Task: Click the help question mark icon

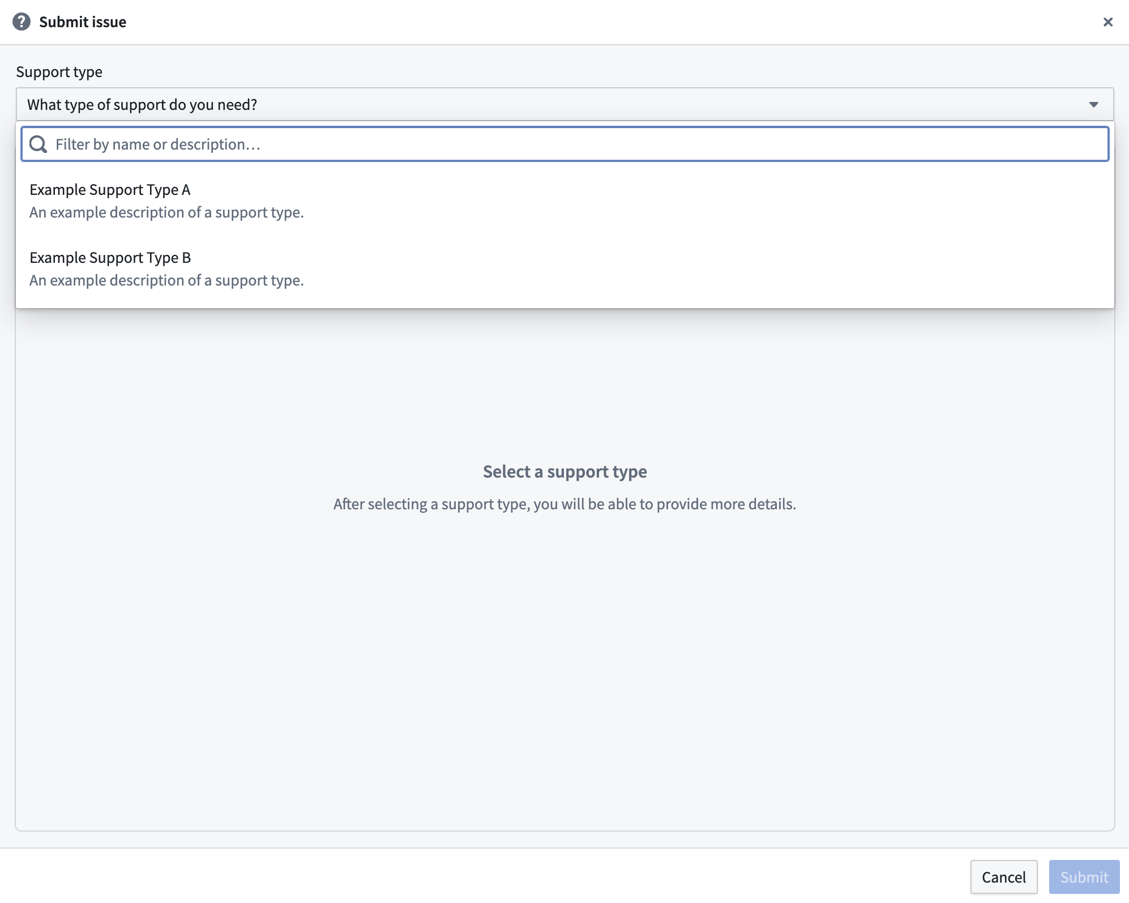Action: (22, 22)
